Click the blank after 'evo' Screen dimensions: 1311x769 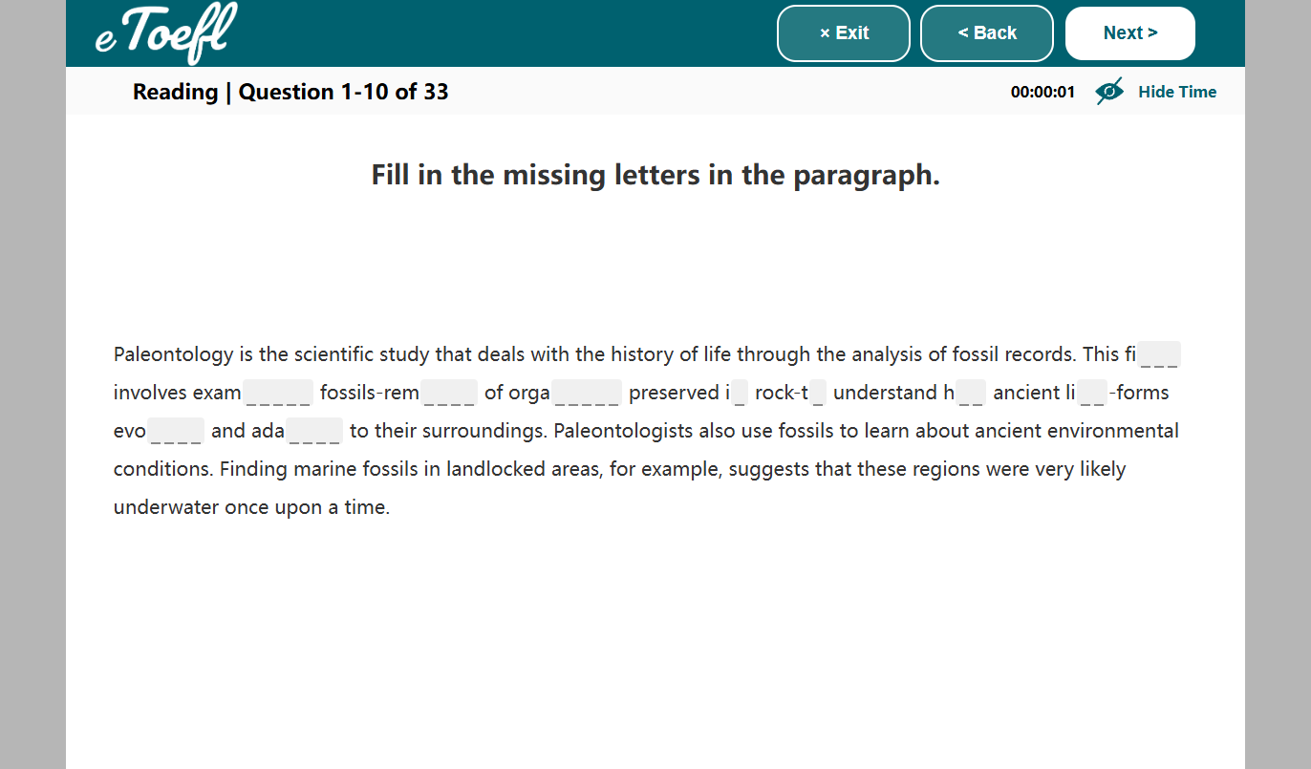coord(175,430)
